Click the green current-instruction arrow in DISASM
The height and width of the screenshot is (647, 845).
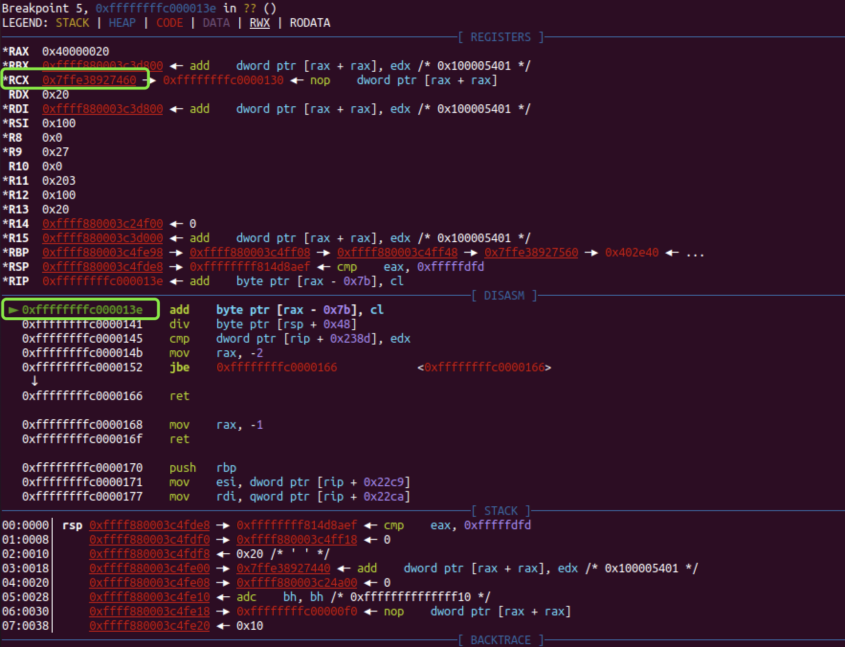13,310
